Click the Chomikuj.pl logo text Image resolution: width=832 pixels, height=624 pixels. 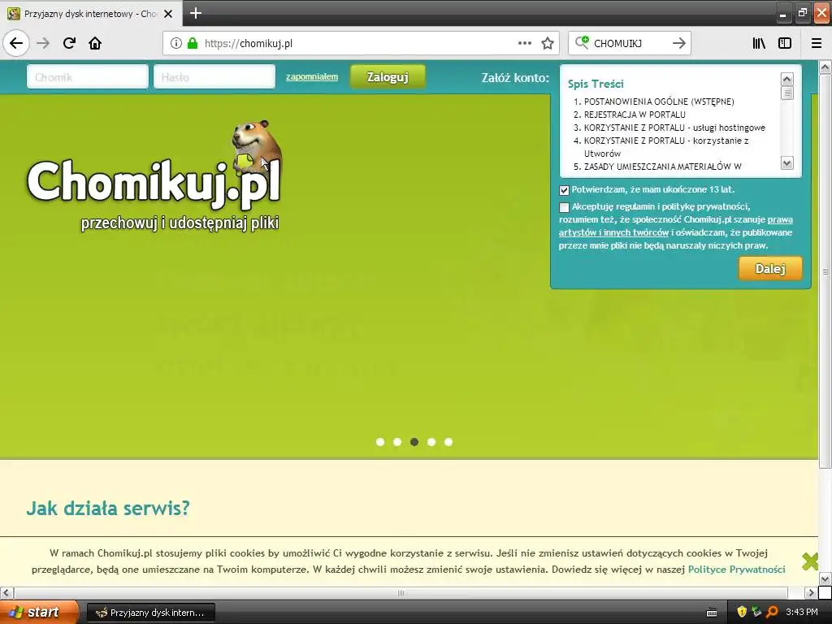click(154, 183)
